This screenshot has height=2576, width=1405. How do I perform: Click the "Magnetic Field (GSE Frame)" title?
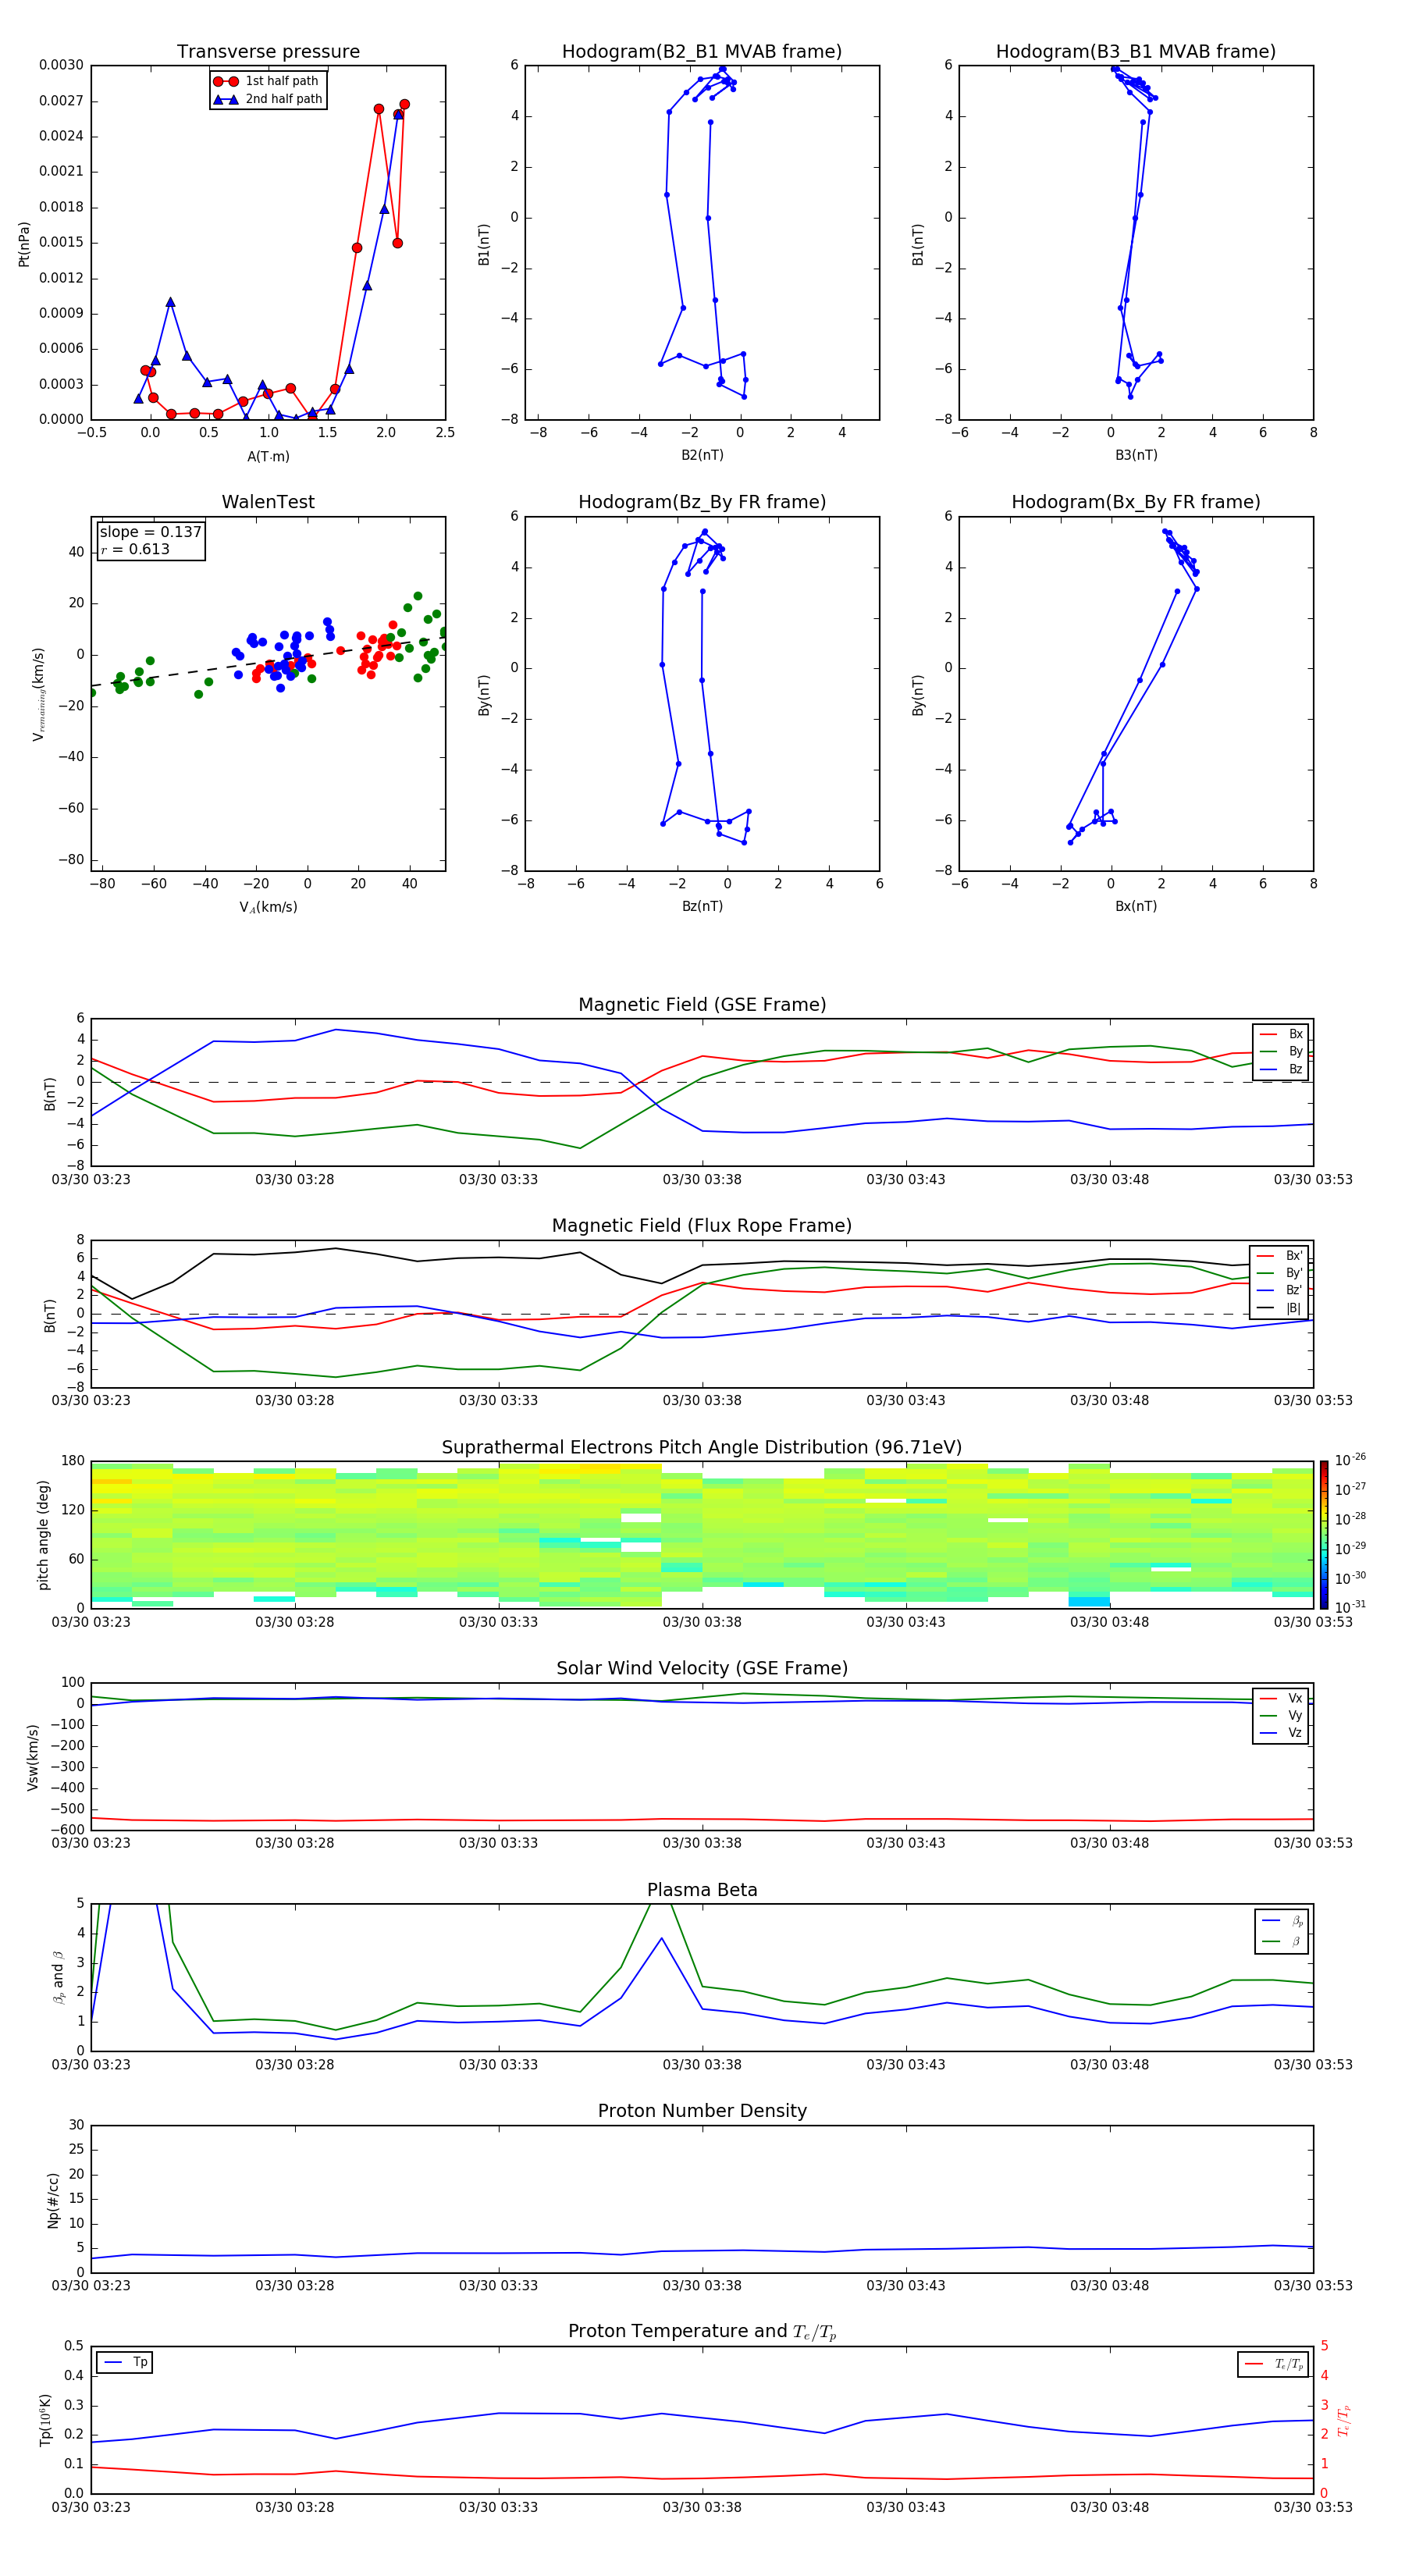(702, 1005)
